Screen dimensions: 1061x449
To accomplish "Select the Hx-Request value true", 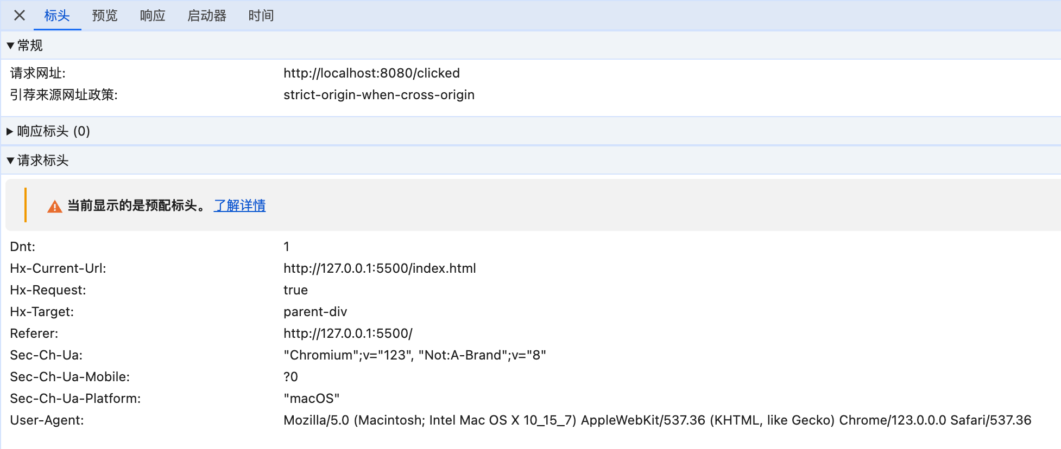I will pyautogui.click(x=295, y=290).
